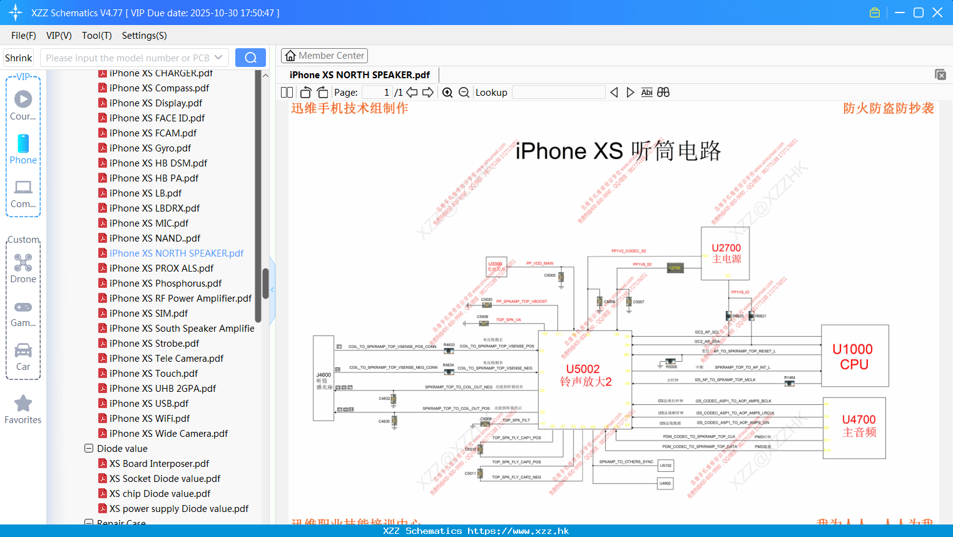This screenshot has width=953, height=537.
Task: Open iPhone XS SIM.pdf
Action: point(148,313)
